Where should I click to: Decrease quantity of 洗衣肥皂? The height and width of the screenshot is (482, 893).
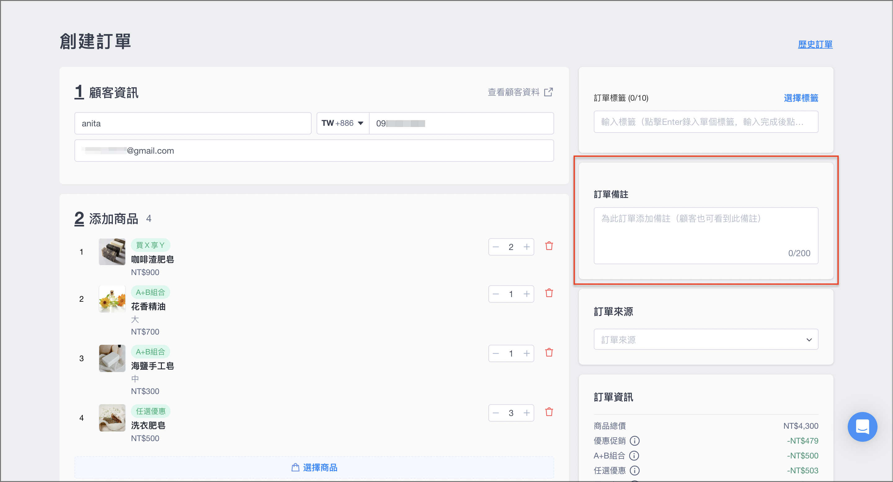click(x=495, y=413)
